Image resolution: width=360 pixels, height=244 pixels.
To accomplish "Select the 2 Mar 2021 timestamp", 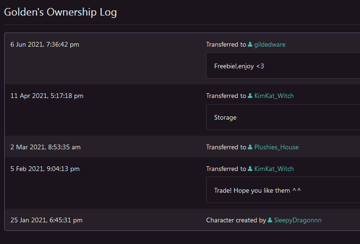I will coord(45,147).
